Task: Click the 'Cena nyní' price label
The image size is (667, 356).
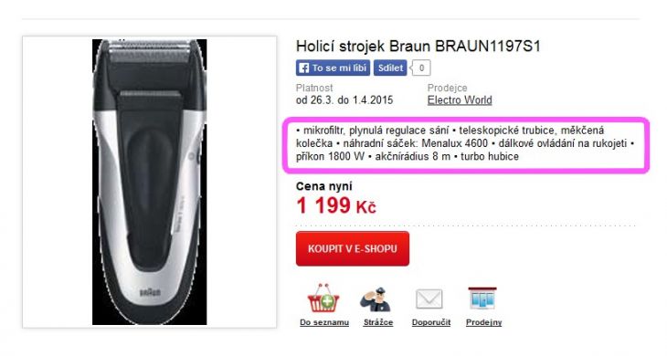Action: (x=323, y=186)
